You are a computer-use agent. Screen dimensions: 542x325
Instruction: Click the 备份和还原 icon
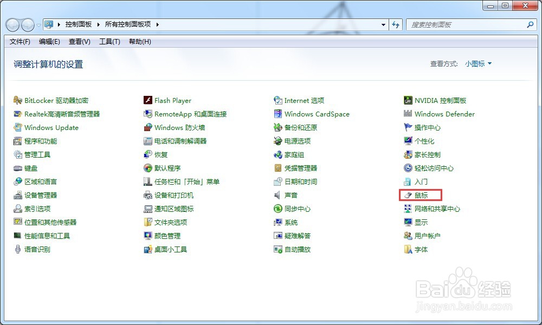coord(278,127)
